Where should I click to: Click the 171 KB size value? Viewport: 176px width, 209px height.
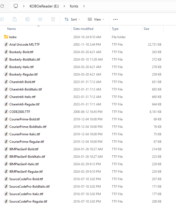coord(157,186)
